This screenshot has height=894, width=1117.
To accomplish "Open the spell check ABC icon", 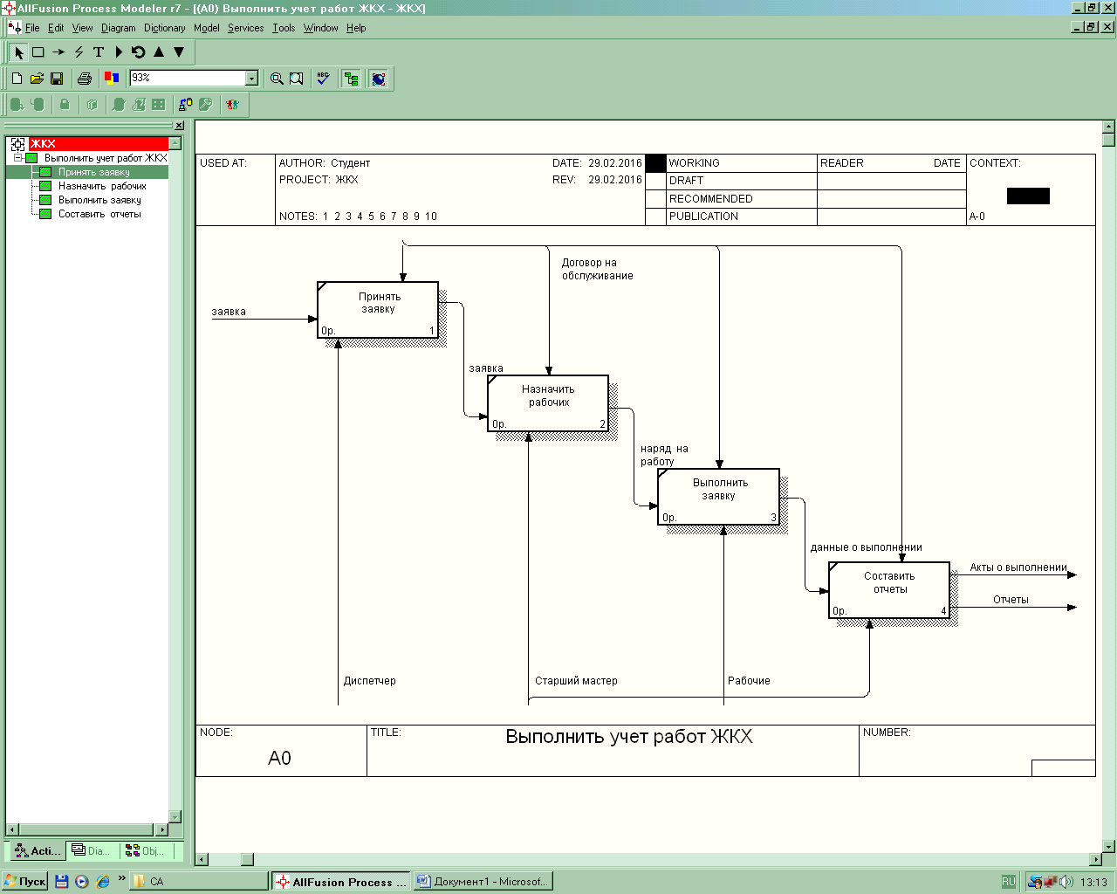I will pyautogui.click(x=323, y=79).
